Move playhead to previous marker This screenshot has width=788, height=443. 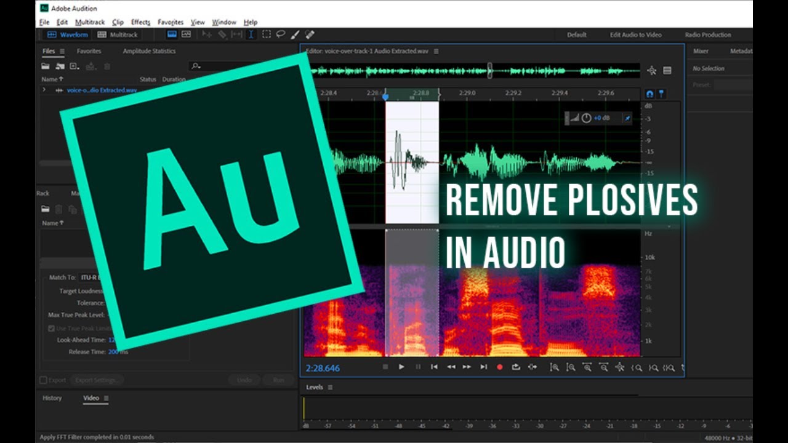tap(434, 367)
